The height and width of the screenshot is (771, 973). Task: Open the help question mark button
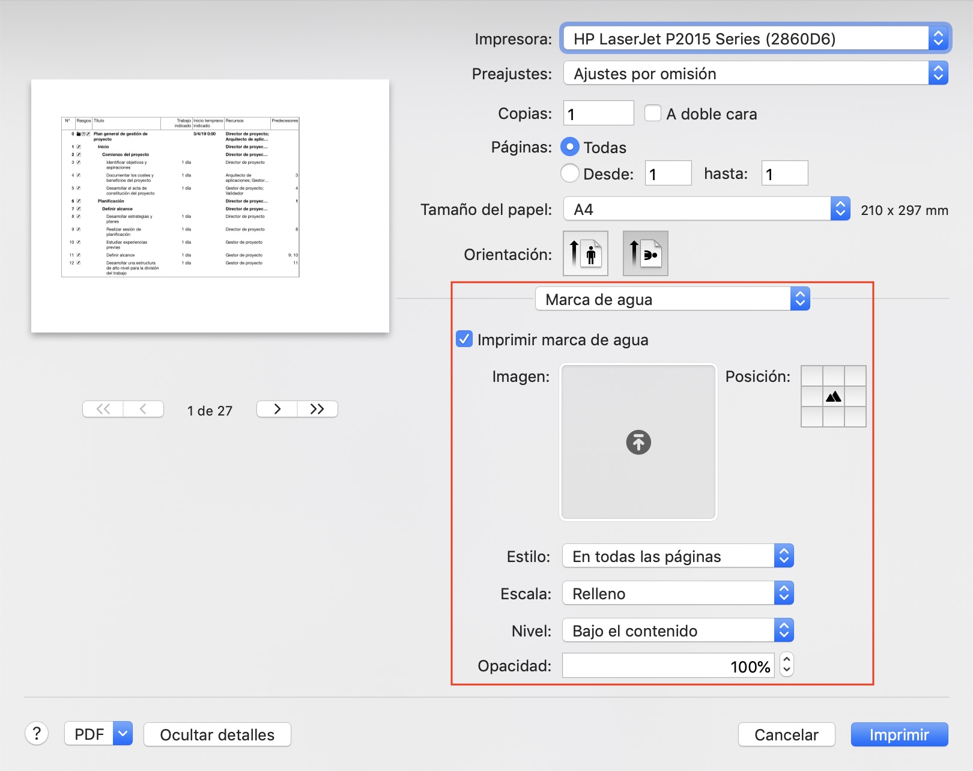click(37, 734)
